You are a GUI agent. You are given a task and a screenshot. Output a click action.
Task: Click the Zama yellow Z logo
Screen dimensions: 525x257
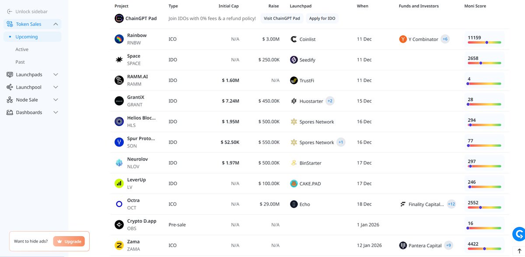click(x=119, y=245)
